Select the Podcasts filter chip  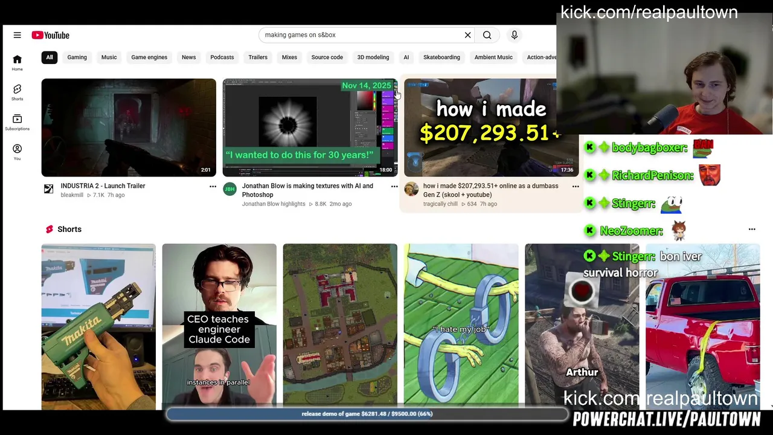pyautogui.click(x=222, y=57)
